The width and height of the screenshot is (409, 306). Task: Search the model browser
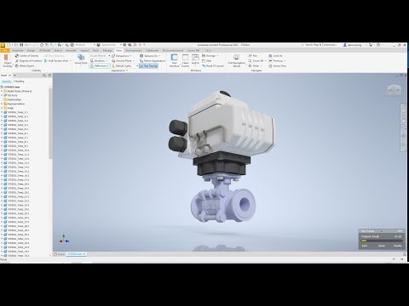point(44,76)
